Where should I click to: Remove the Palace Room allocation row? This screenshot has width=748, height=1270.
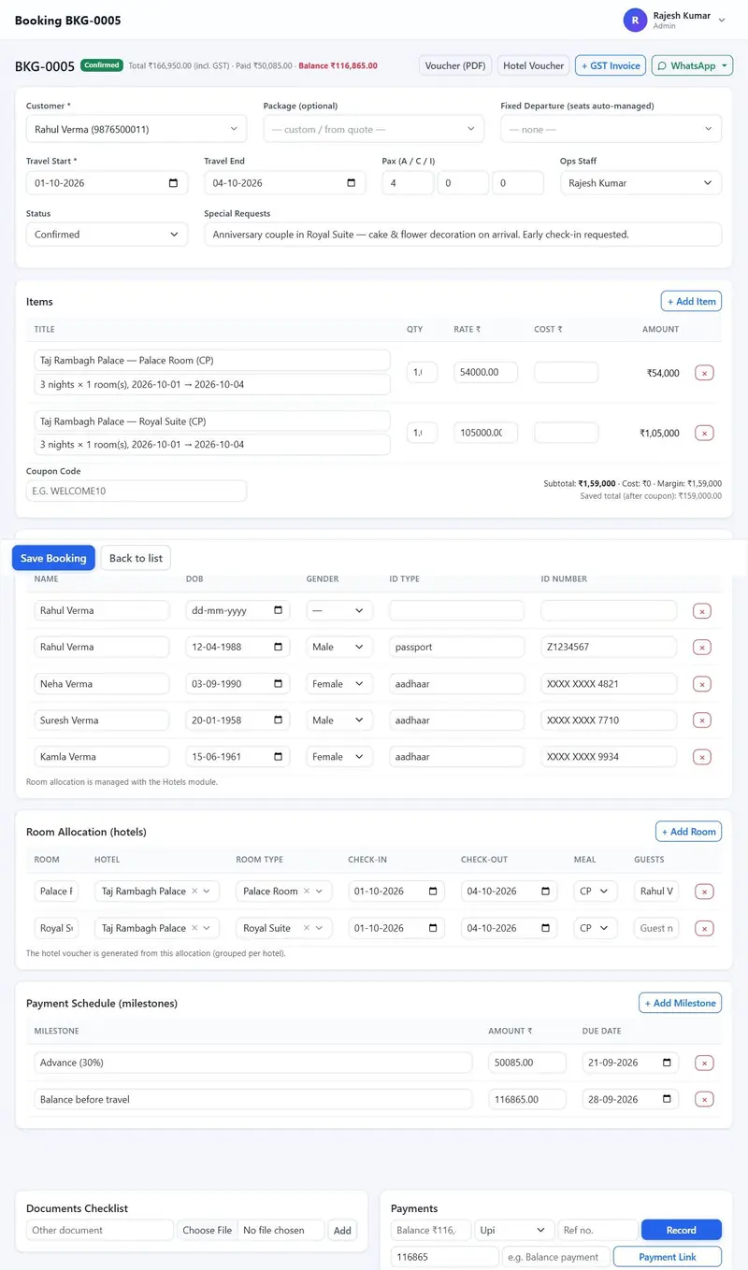pos(704,892)
